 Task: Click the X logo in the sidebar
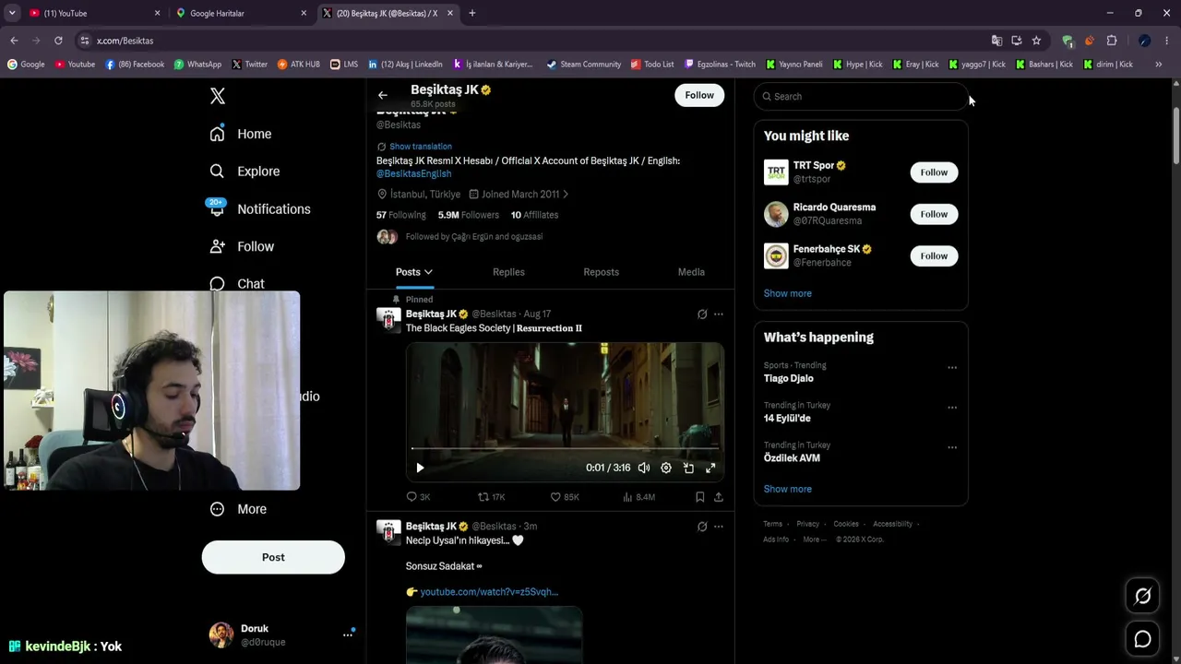point(217,96)
